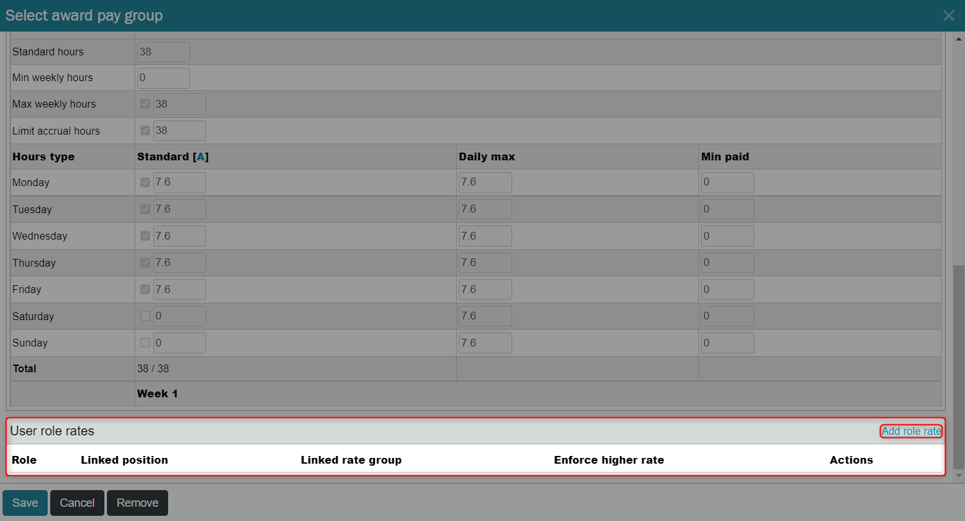
Task: Click Saturday min paid field
Action: [727, 316]
